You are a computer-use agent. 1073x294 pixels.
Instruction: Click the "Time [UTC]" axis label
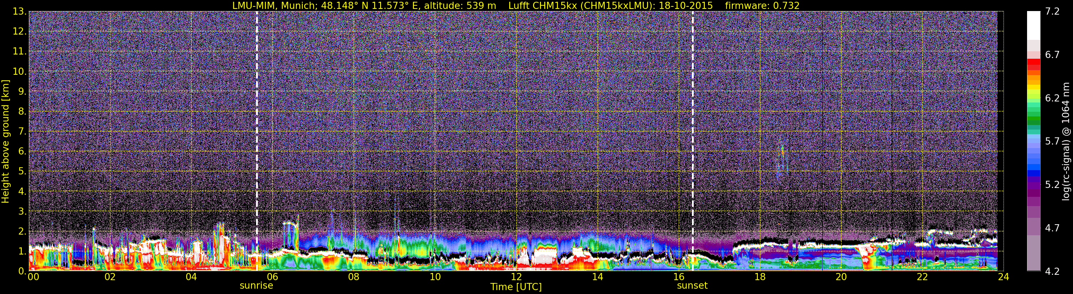click(516, 287)
